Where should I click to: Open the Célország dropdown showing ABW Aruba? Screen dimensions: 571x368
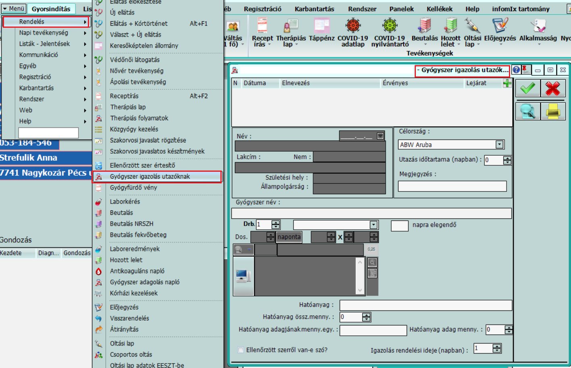click(x=499, y=144)
